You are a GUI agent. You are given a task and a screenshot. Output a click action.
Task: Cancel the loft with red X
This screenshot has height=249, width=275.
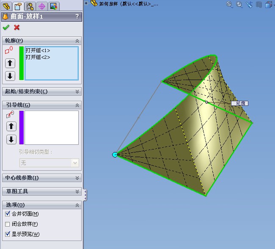pos(16,28)
